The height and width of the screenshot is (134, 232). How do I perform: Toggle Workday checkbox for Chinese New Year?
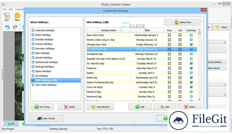[x=191, y=45]
